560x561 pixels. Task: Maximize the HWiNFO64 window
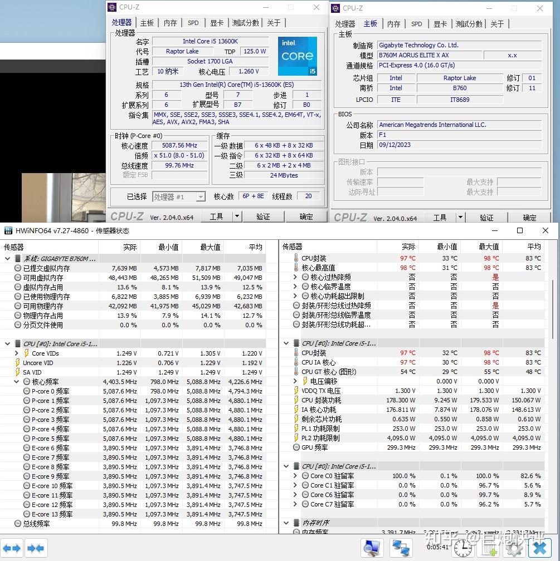[519, 230]
